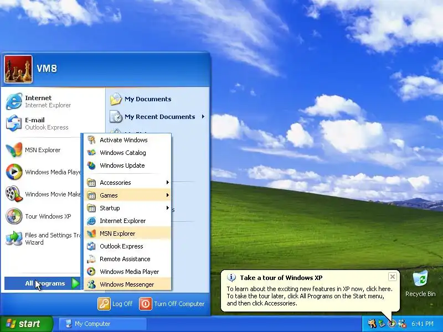Click the Log Off key icon

click(104, 304)
